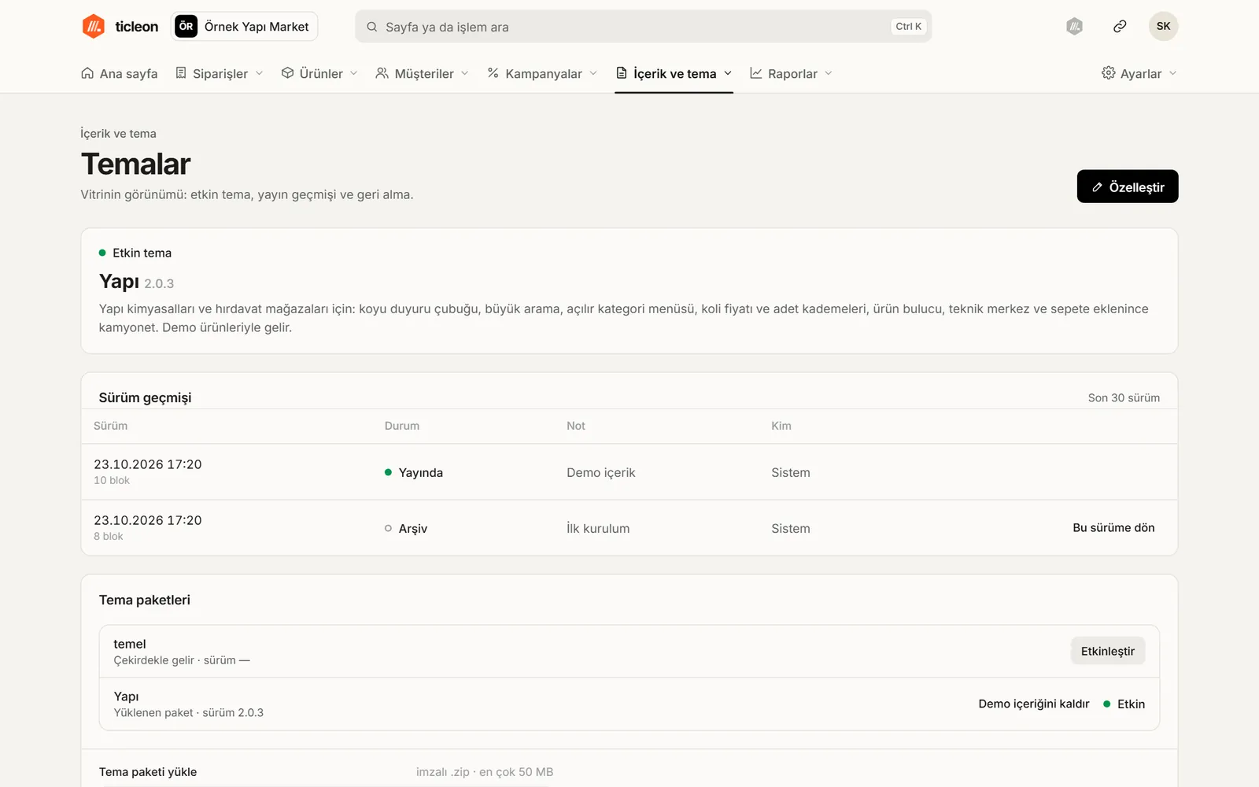This screenshot has width=1259, height=787.
Task: Expand the Siparişler dropdown chevron
Action: coord(259,73)
